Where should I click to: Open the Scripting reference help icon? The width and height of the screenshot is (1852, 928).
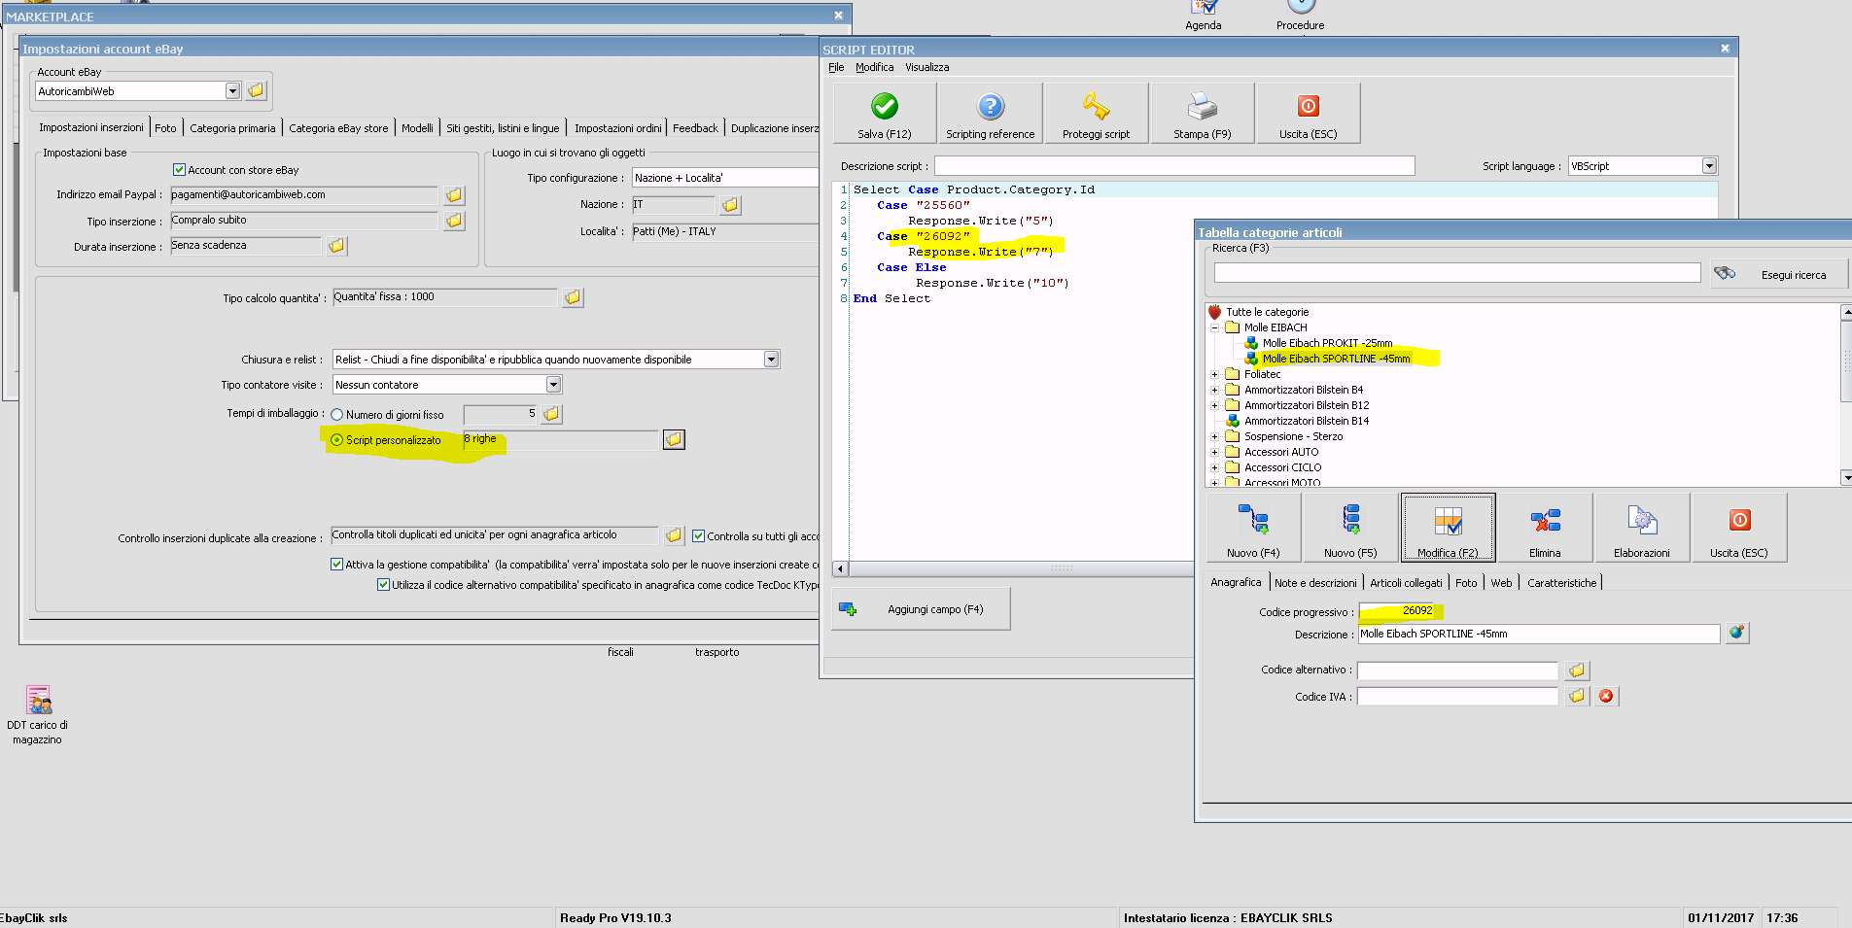(x=990, y=107)
